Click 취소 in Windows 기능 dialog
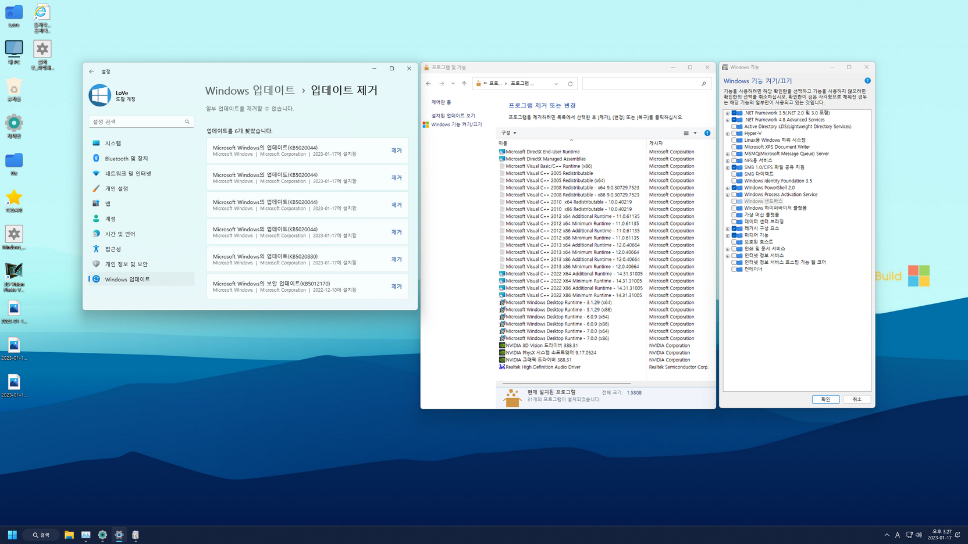 (x=857, y=399)
